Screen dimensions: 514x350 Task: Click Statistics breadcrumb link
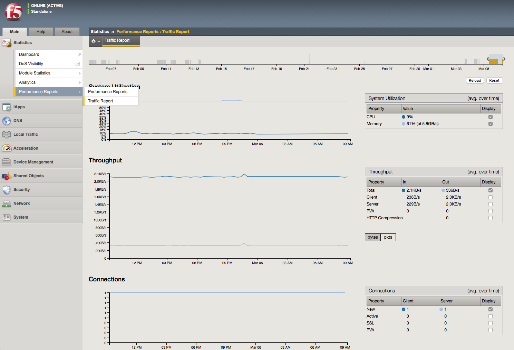pos(100,32)
